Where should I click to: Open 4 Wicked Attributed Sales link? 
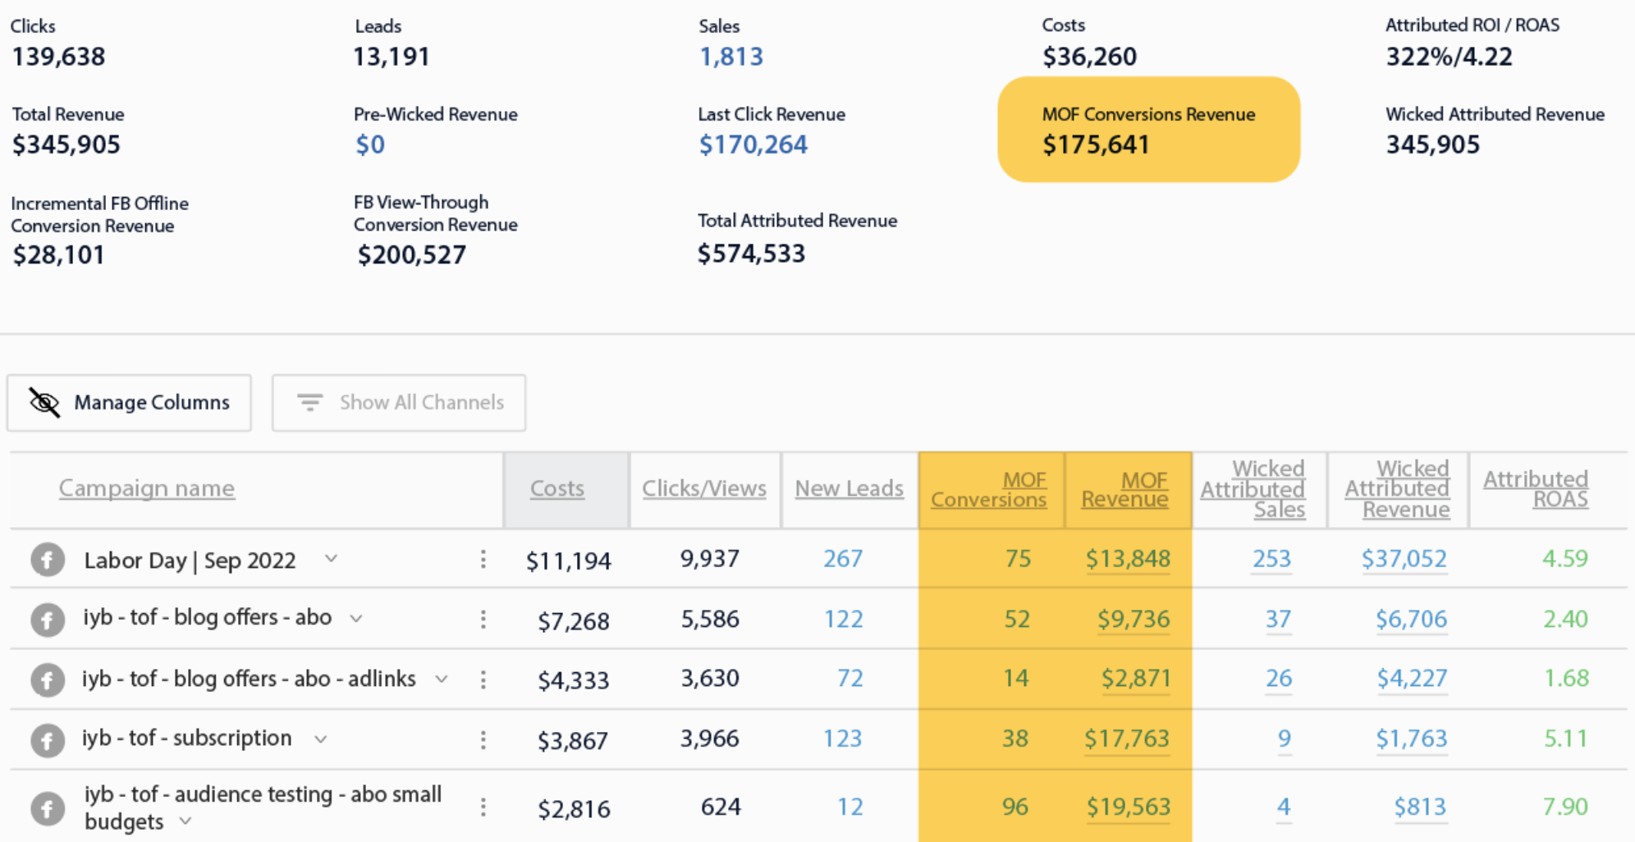tap(1284, 808)
